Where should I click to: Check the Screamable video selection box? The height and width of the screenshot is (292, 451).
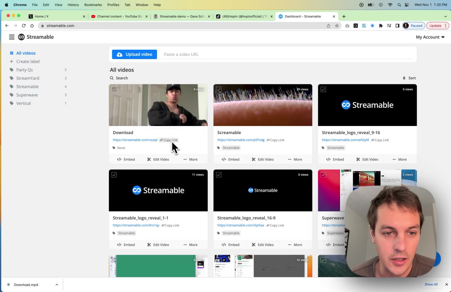(218, 89)
